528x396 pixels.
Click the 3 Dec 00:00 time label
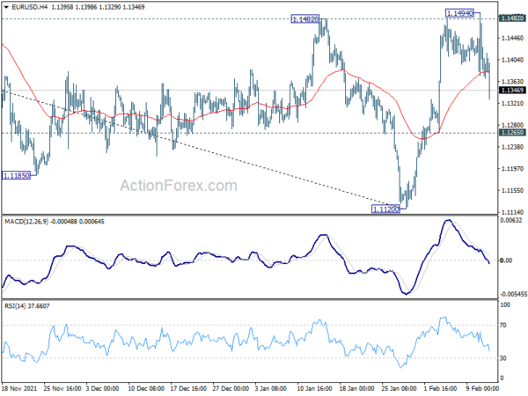(x=102, y=388)
